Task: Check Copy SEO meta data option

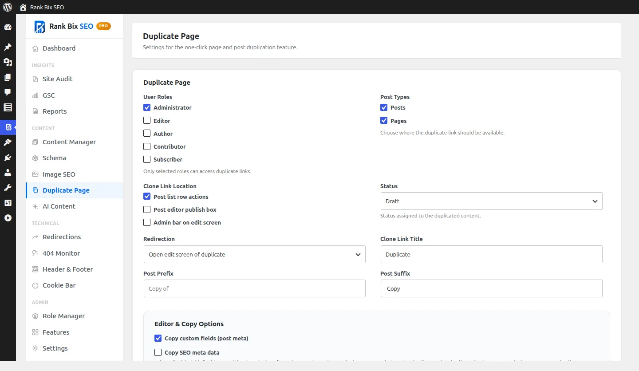Action: point(158,352)
